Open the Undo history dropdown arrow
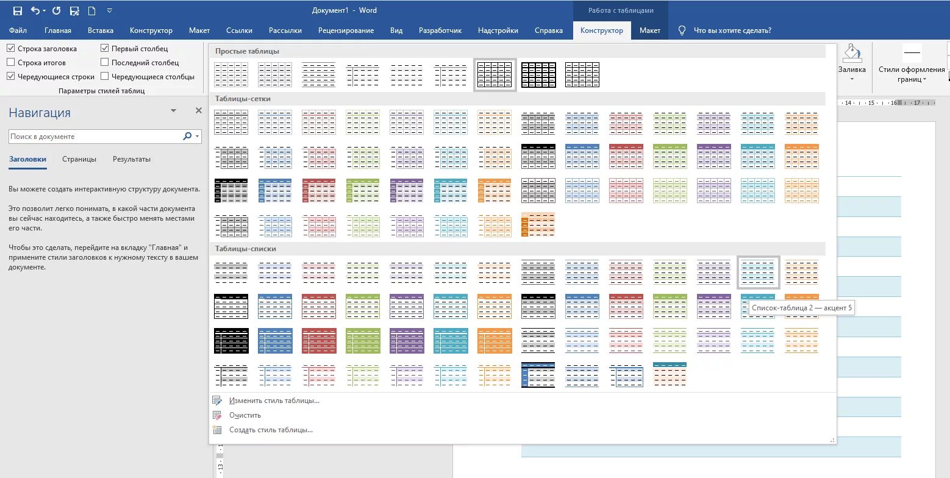Screen dimensions: 950x478 (44, 11)
